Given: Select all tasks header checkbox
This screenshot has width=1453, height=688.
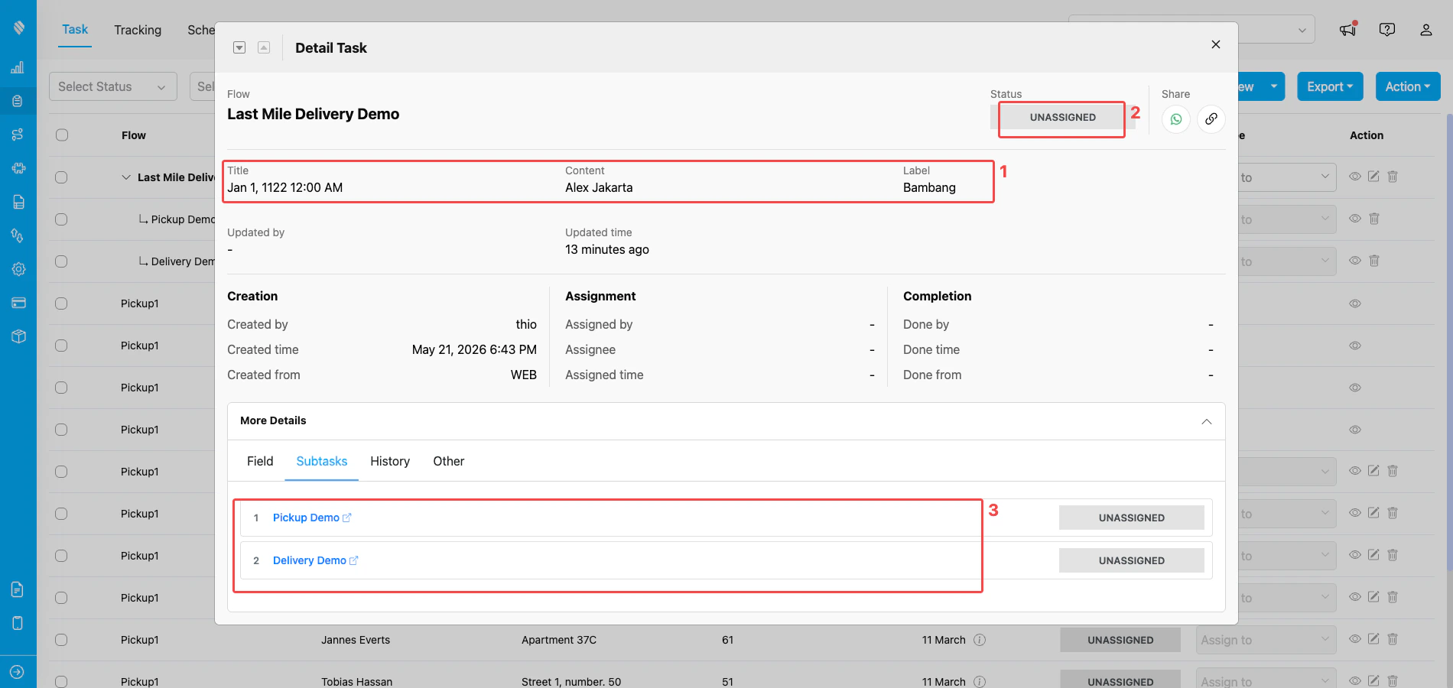Looking at the screenshot, I should 62,135.
